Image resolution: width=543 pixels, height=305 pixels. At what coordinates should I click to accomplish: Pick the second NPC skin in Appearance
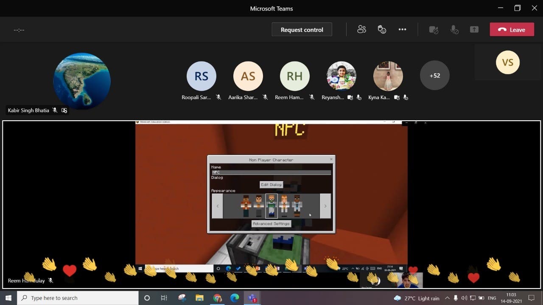259,206
